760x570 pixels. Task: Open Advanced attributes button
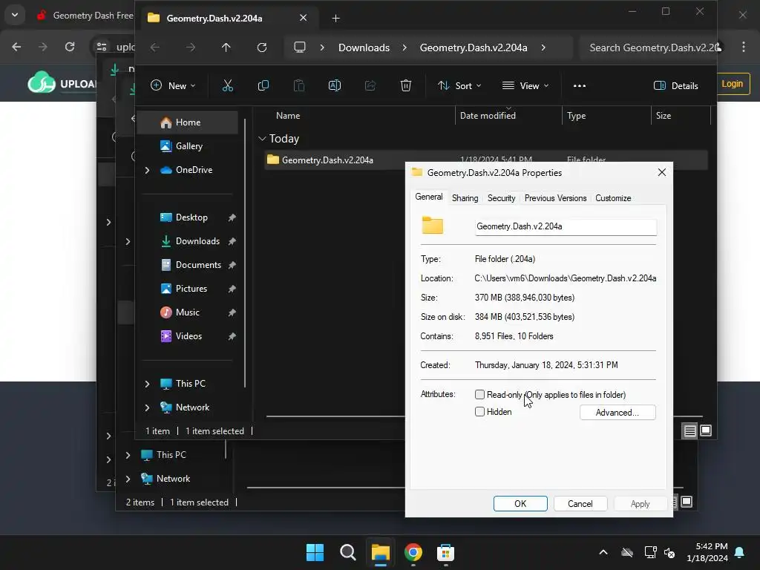pyautogui.click(x=617, y=413)
